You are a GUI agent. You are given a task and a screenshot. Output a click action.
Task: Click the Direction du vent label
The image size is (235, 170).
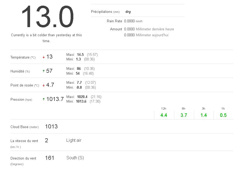click(x=23, y=158)
